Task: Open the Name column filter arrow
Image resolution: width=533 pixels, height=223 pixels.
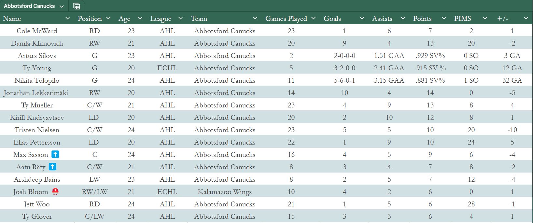Action: pyautogui.click(x=68, y=18)
